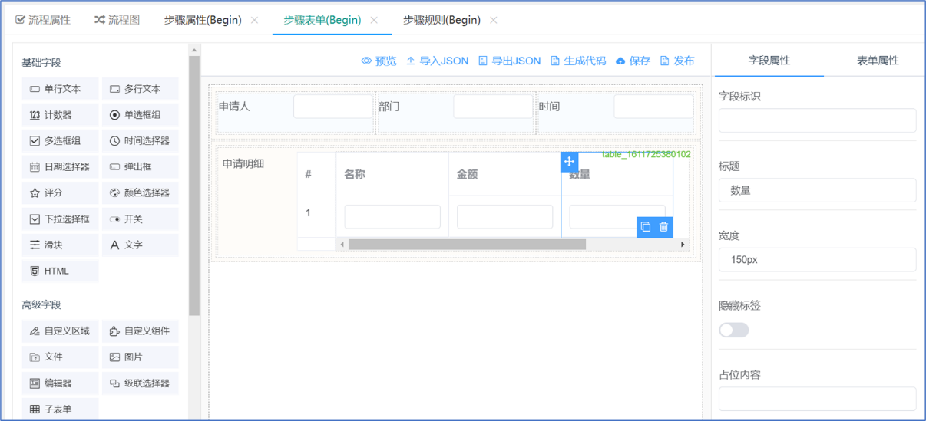Add a 开关 switch field
The width and height of the screenshot is (926, 421).
[x=141, y=219]
